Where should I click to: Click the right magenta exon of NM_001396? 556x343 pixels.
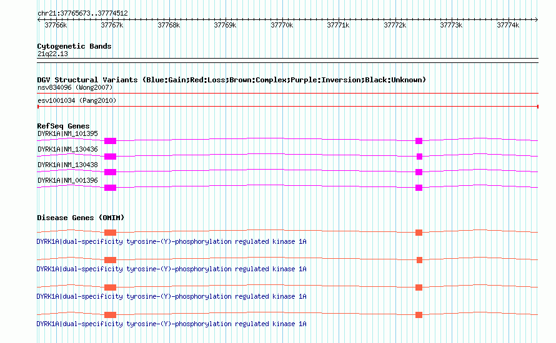(x=419, y=188)
